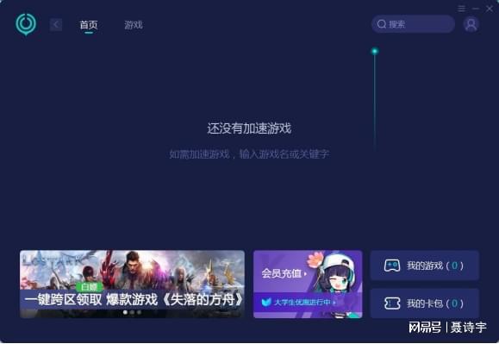
Task: Minimize the accelerator window
Action: tap(476, 9)
